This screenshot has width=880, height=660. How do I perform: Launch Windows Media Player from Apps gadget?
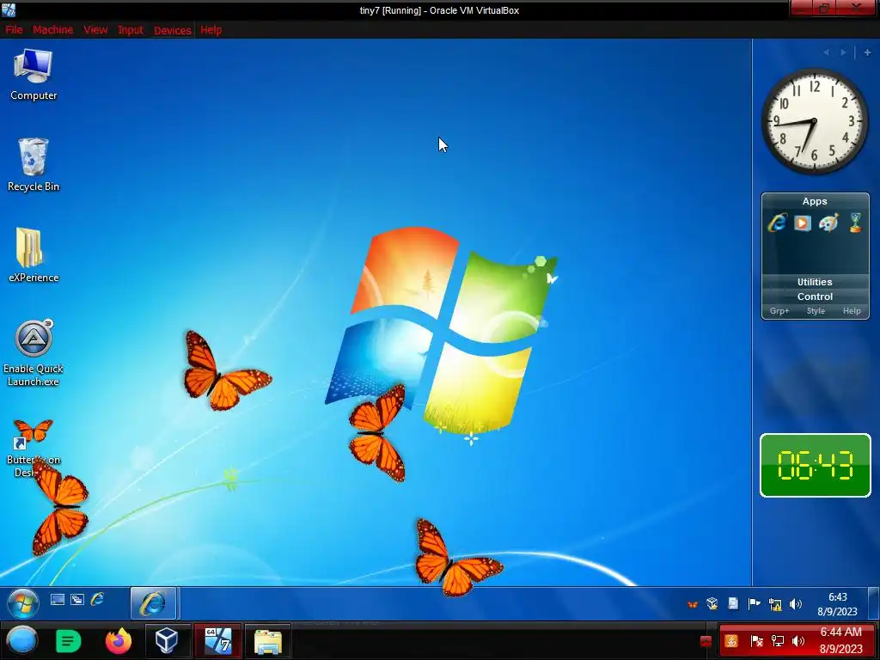coord(803,223)
